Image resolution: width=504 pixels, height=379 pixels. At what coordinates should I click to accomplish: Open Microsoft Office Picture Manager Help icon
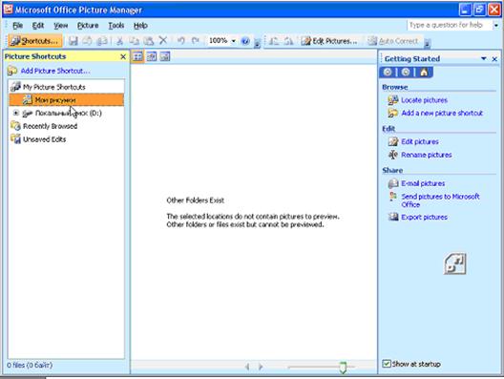point(245,41)
